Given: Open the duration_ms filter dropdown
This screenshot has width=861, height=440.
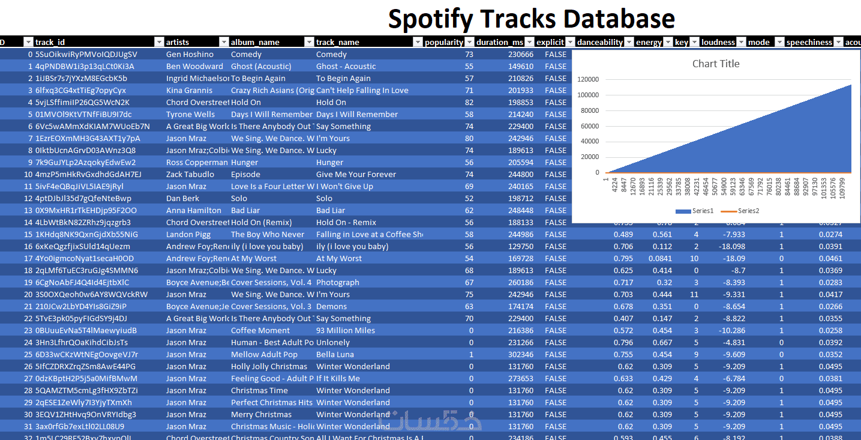Looking at the screenshot, I should pyautogui.click(x=529, y=42).
